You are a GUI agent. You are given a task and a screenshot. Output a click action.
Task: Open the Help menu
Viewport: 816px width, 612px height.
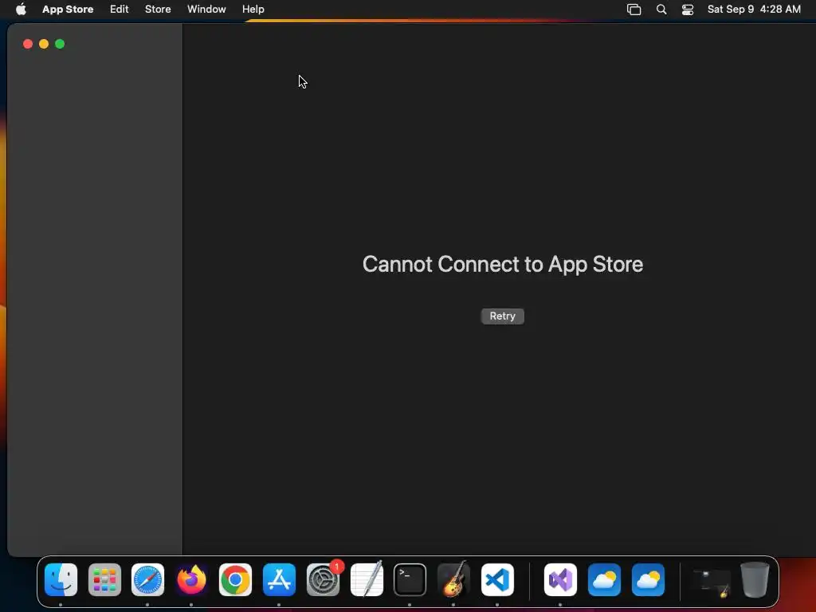[x=253, y=10]
